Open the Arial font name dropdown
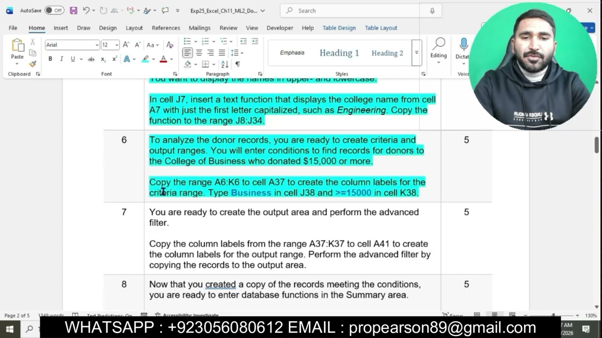 pyautogui.click(x=97, y=45)
